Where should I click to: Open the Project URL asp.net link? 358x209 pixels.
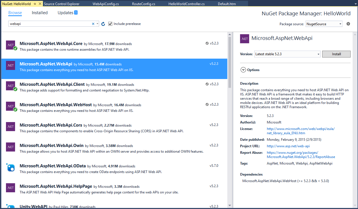(x=288, y=146)
